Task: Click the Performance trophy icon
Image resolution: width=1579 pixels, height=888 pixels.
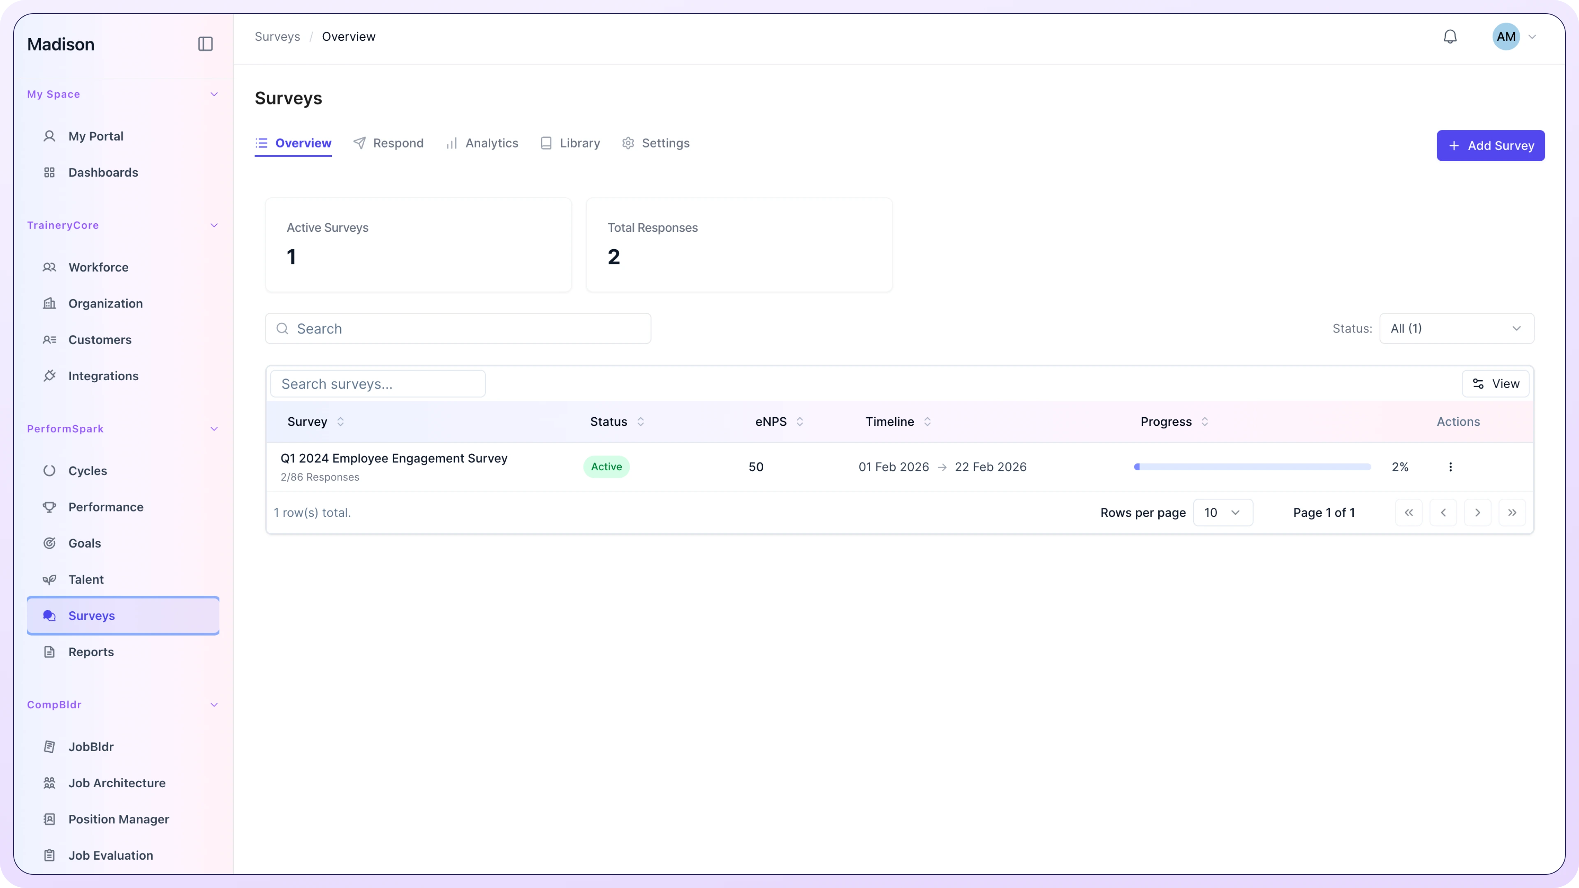Action: [50, 507]
